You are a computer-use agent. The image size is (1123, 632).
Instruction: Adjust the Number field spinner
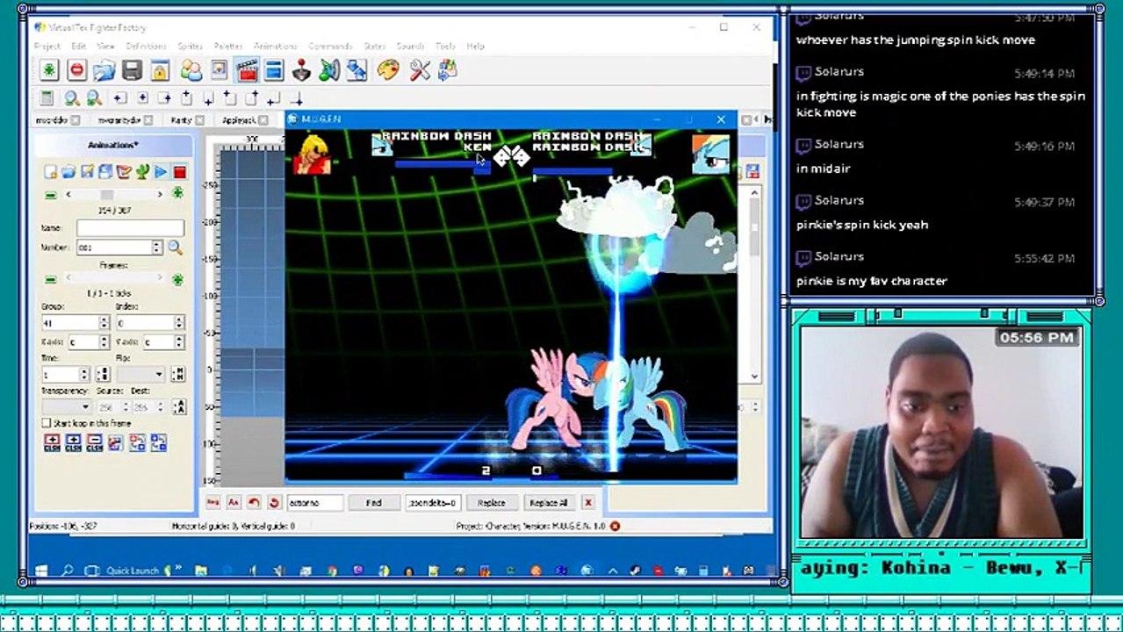tap(157, 248)
